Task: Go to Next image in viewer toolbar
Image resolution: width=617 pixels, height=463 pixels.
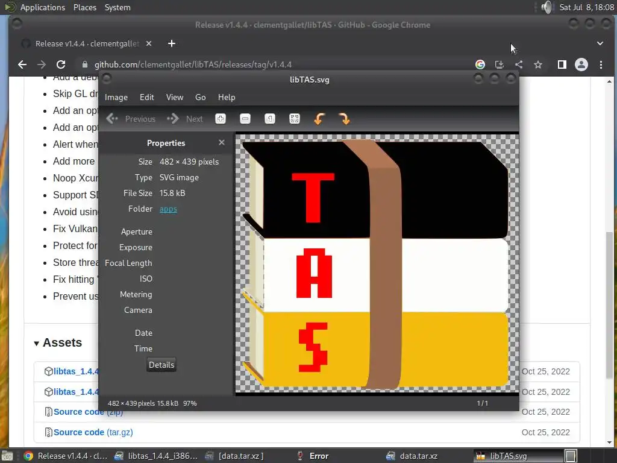Action: pos(184,119)
